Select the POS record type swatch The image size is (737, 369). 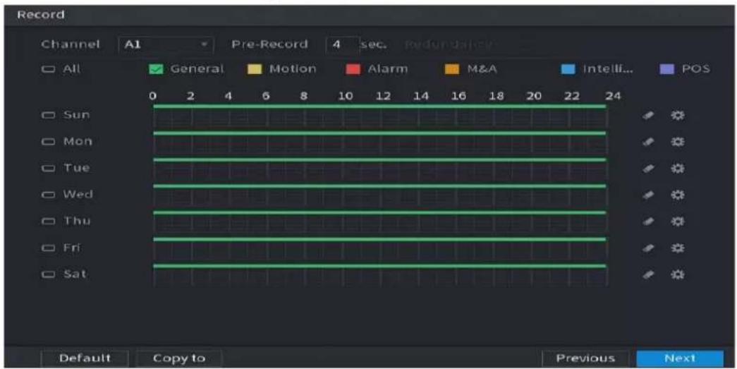coord(667,70)
